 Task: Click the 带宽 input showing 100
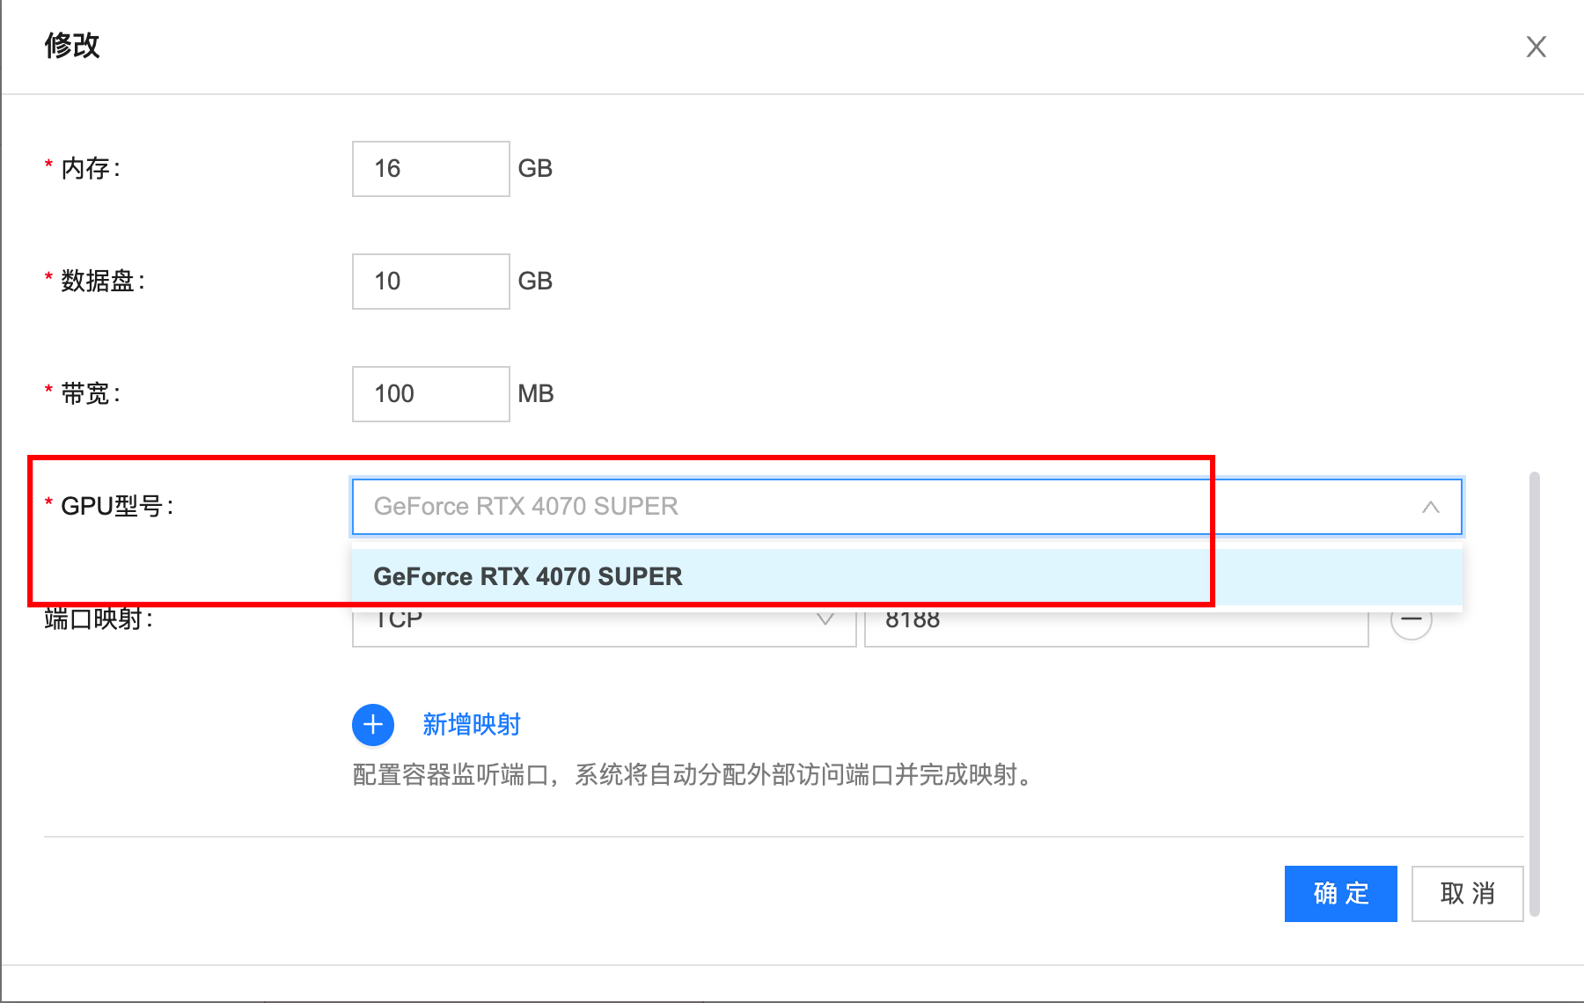(430, 394)
